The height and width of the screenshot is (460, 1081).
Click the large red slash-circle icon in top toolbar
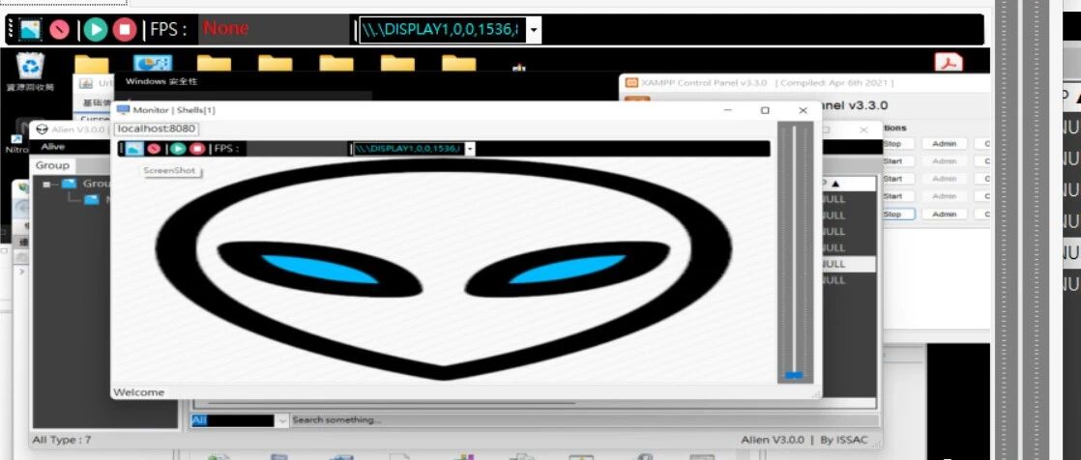pyautogui.click(x=59, y=30)
